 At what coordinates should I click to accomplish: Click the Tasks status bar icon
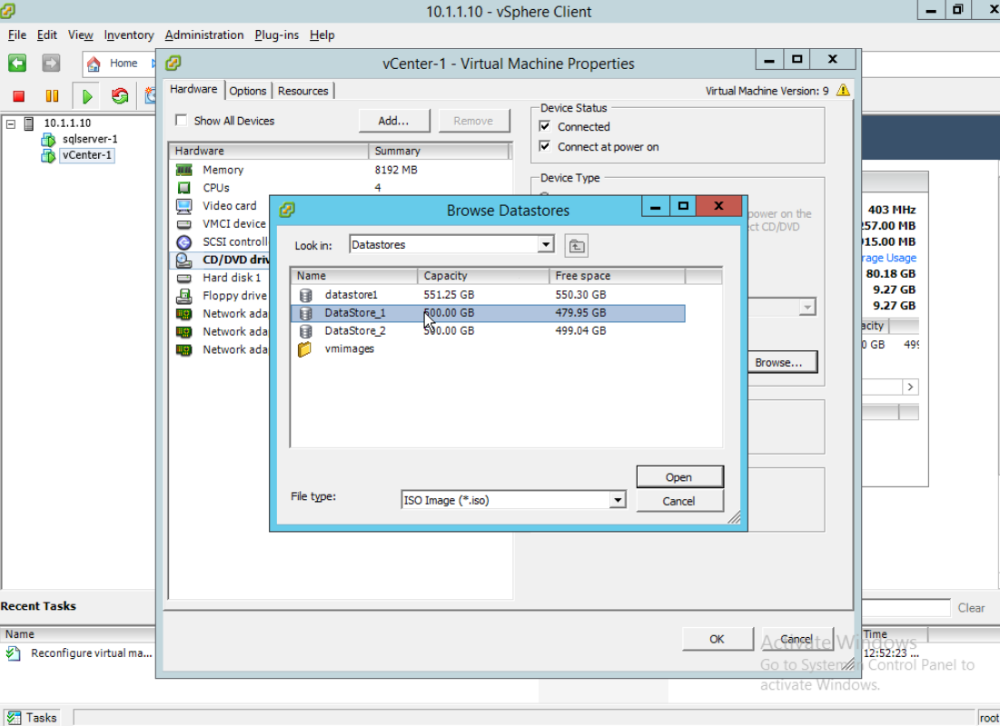[x=14, y=718]
